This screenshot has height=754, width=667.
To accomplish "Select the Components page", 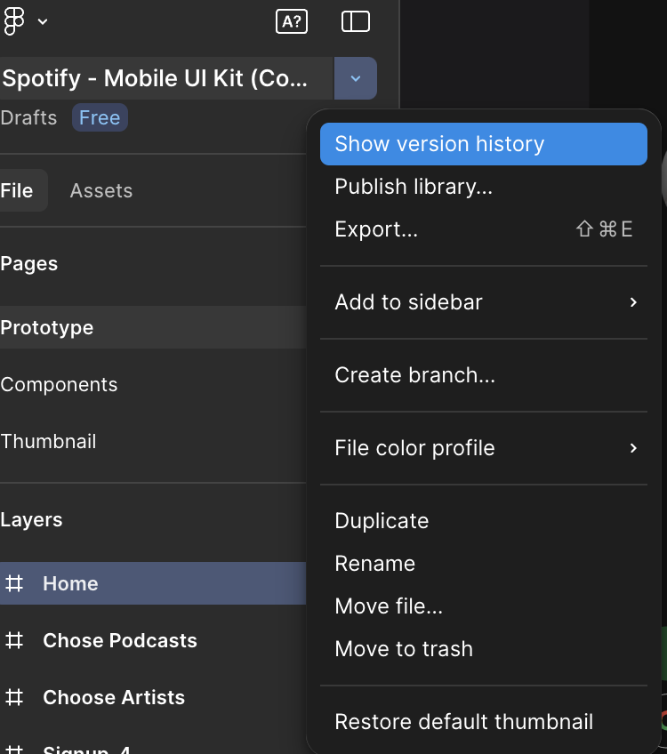I will coord(153,385).
